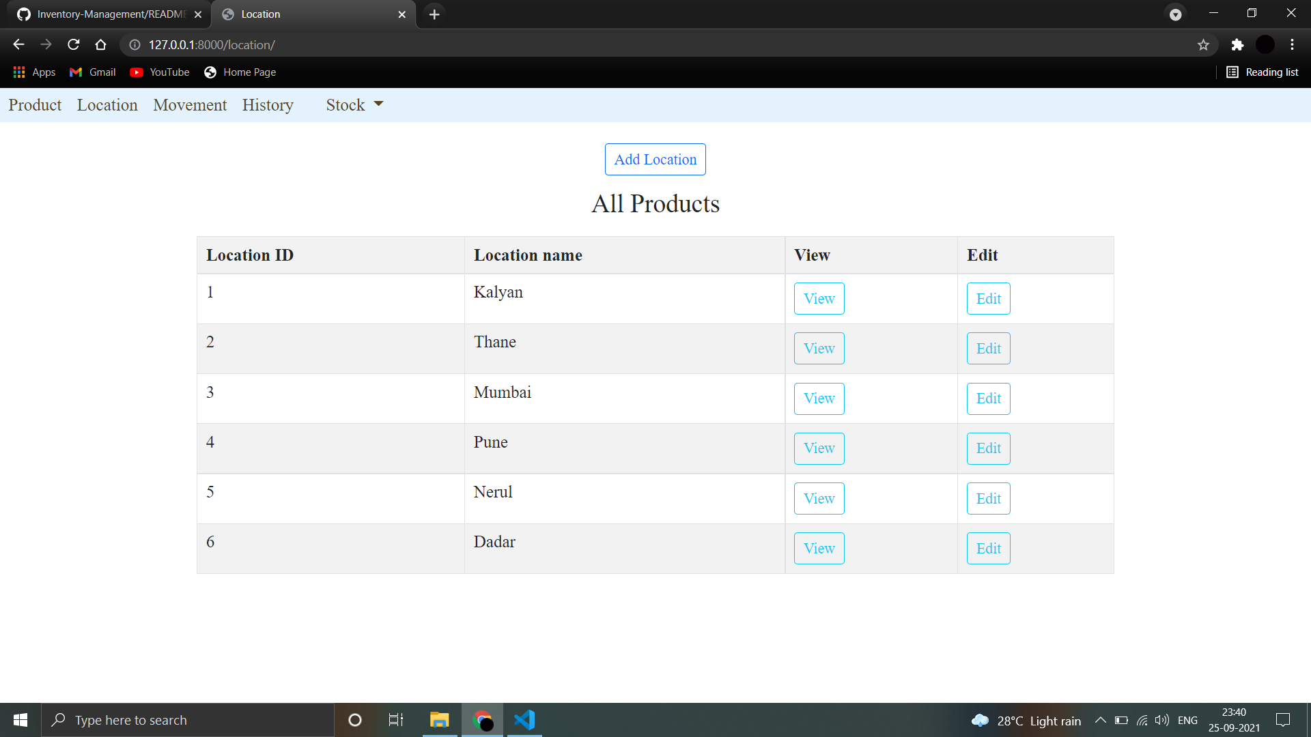The image size is (1311, 737).
Task: Open YouTube from the bookmarks bar
Action: tap(159, 72)
